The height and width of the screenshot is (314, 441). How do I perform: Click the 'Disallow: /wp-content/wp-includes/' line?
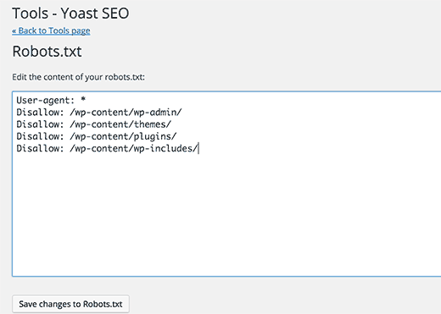click(x=107, y=148)
